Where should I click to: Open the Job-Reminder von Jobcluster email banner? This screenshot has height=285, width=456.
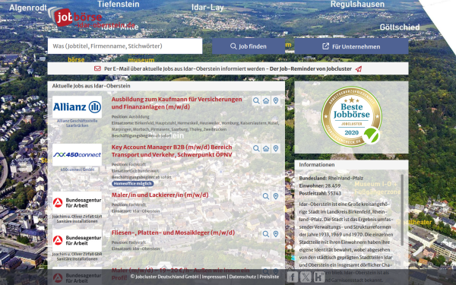pos(228,69)
